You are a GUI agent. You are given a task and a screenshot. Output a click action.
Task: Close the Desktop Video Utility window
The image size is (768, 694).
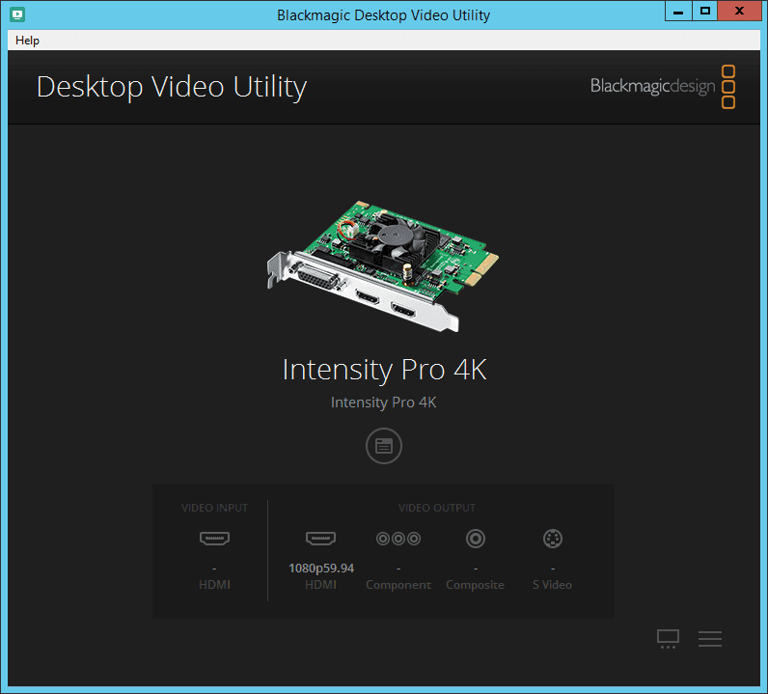coord(739,12)
